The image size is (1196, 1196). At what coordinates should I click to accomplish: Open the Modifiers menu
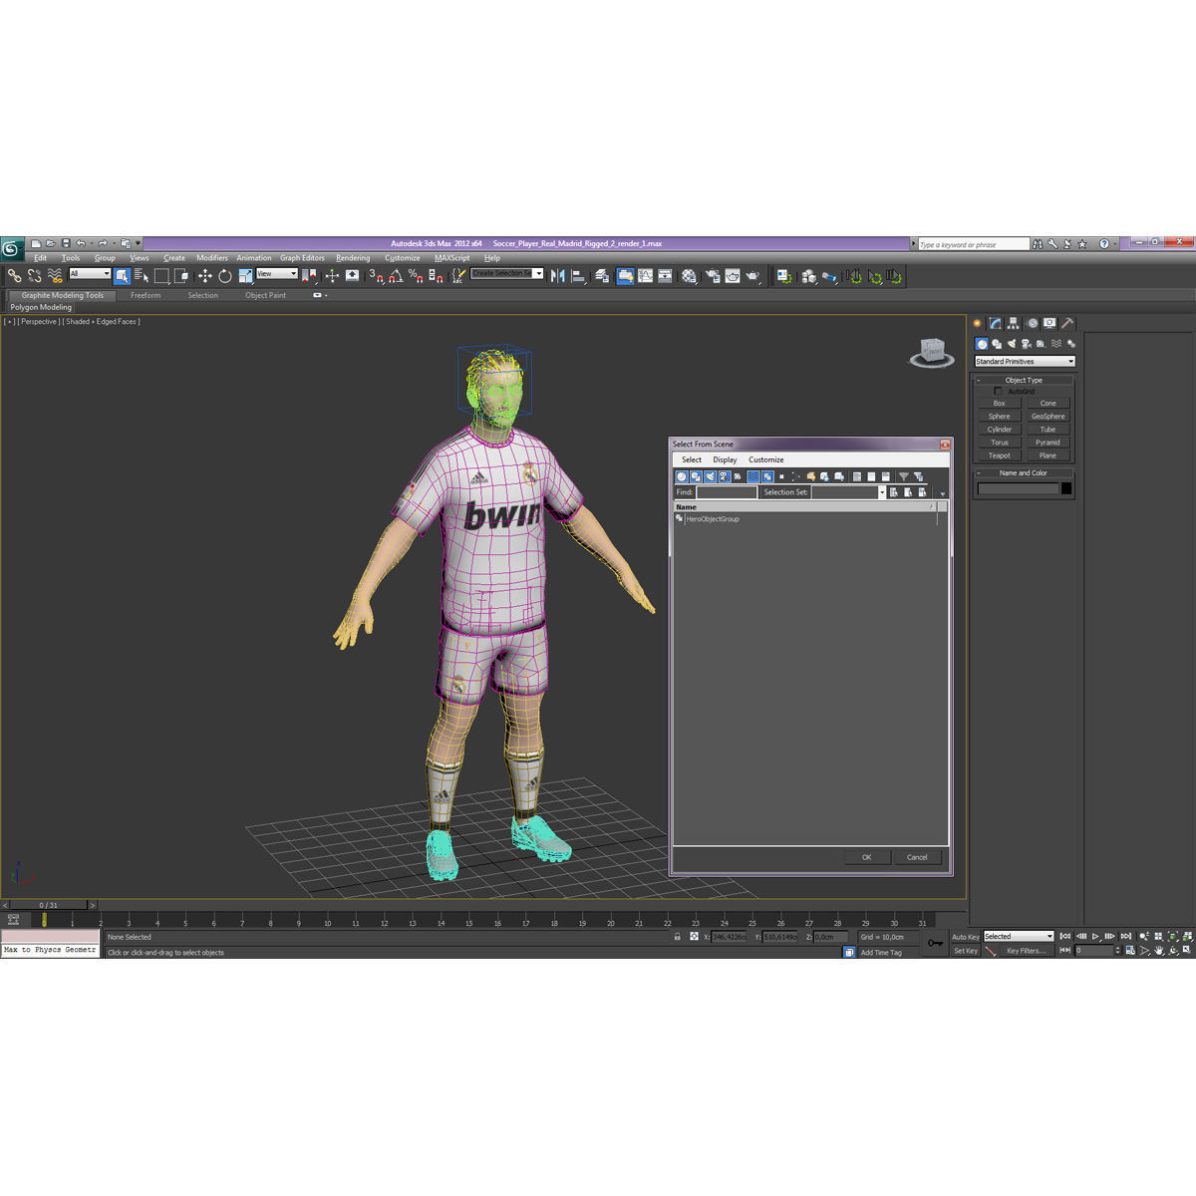pyautogui.click(x=211, y=258)
